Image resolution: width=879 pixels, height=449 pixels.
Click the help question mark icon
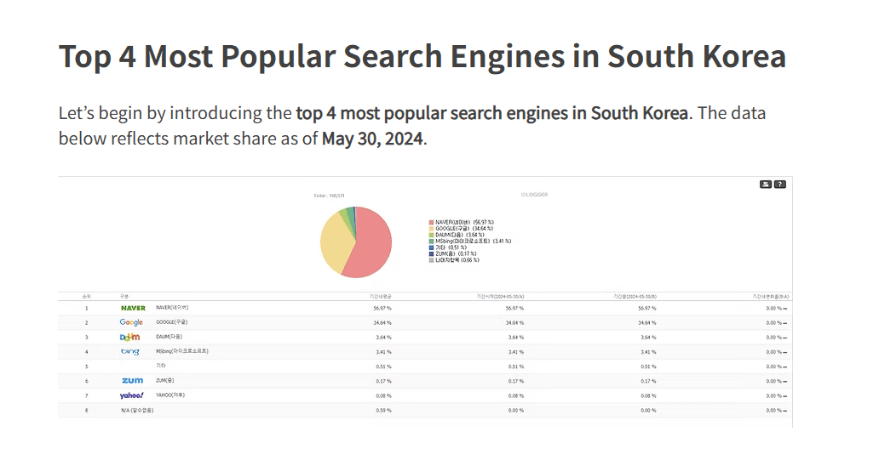click(x=779, y=184)
